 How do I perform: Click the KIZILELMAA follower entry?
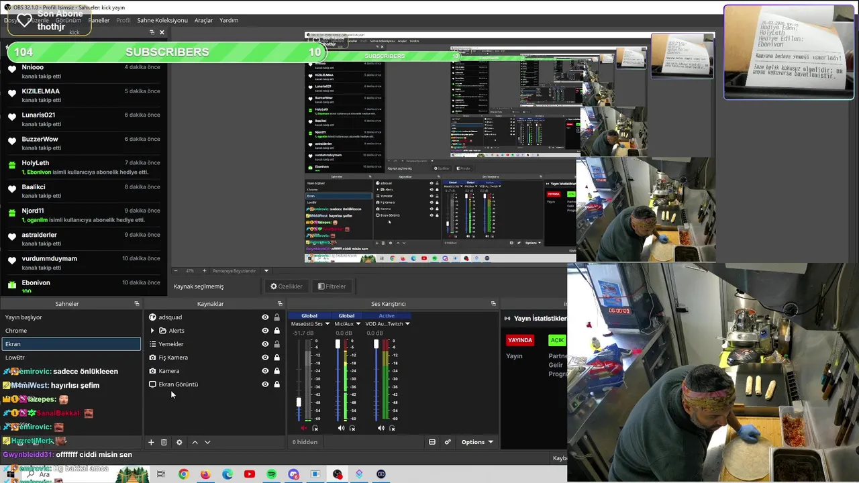83,95
